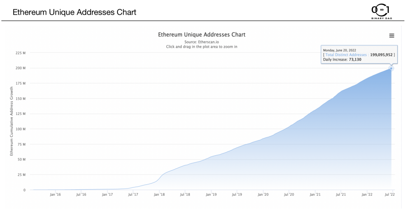The image size is (408, 218).
Task: Click the 225 M y-axis label
Action: pos(20,53)
